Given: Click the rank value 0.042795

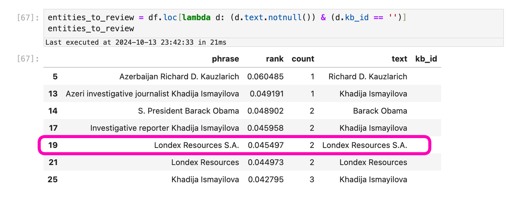Looking at the screenshot, I should [266, 179].
